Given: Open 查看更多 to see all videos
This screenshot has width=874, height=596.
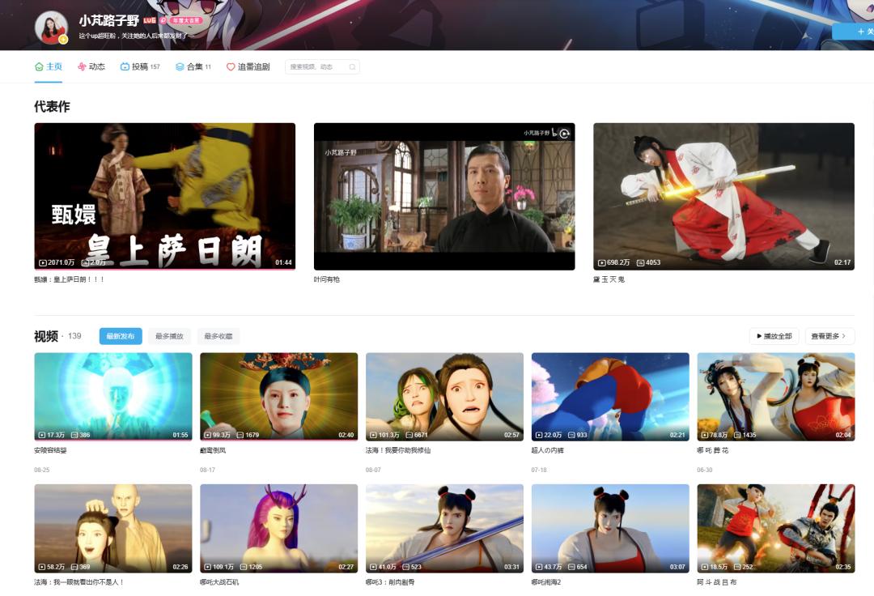Looking at the screenshot, I should tap(829, 336).
